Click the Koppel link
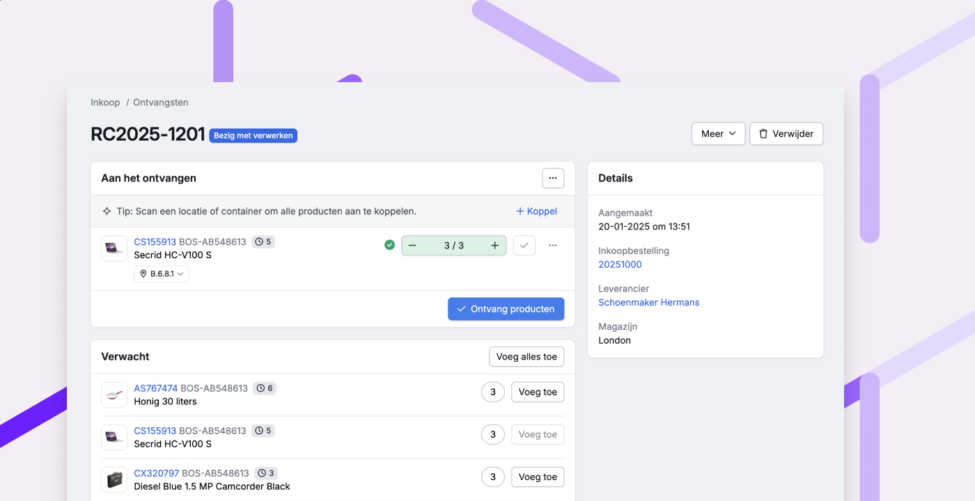 536,211
